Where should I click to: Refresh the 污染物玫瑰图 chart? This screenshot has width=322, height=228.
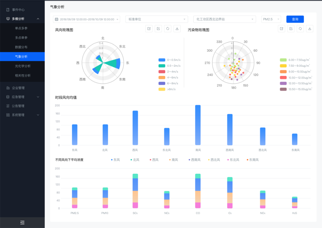[x=300, y=29]
